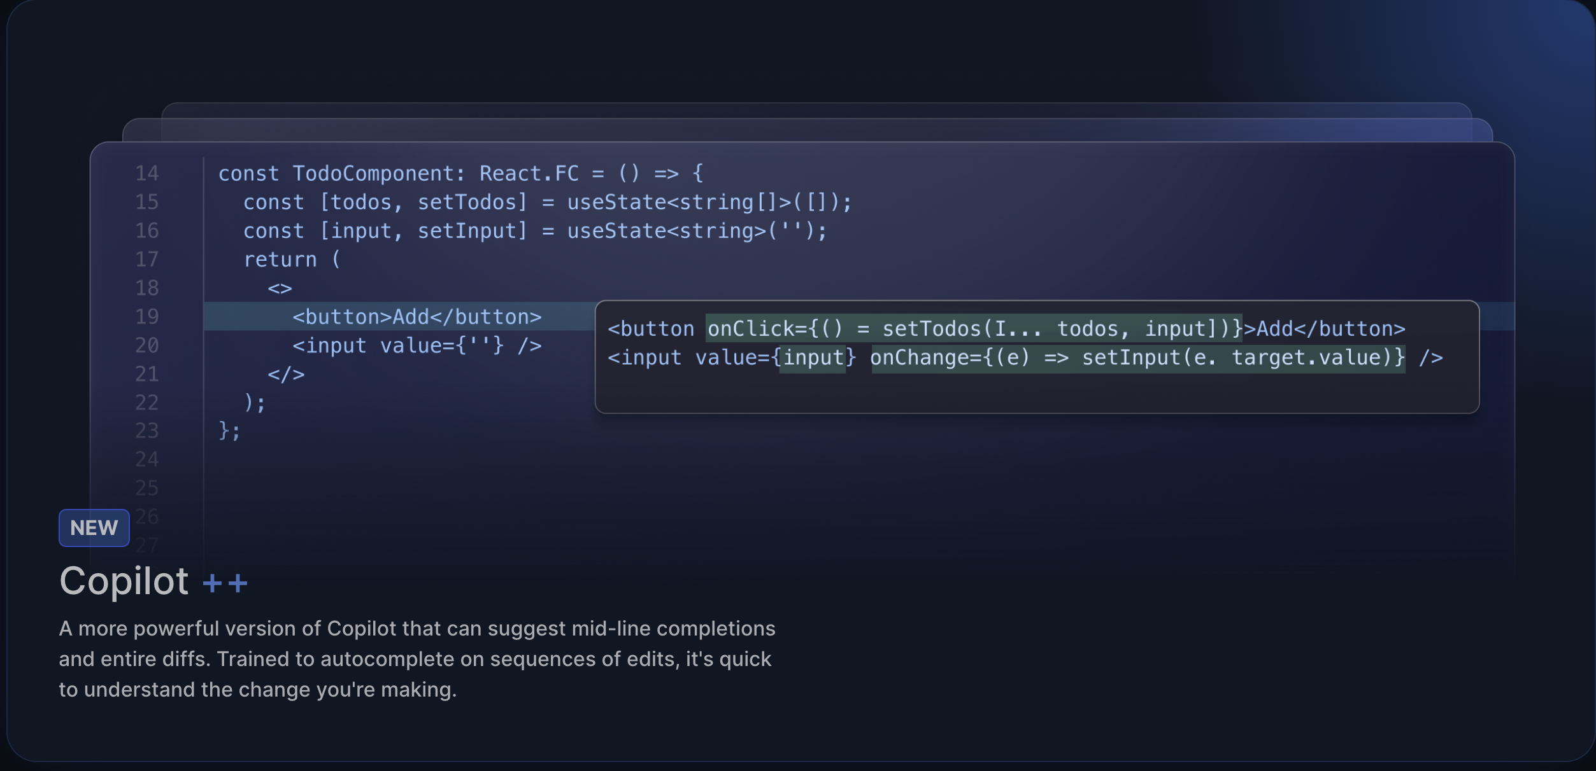
Task: Click line number 23 in gutter
Action: tap(147, 431)
